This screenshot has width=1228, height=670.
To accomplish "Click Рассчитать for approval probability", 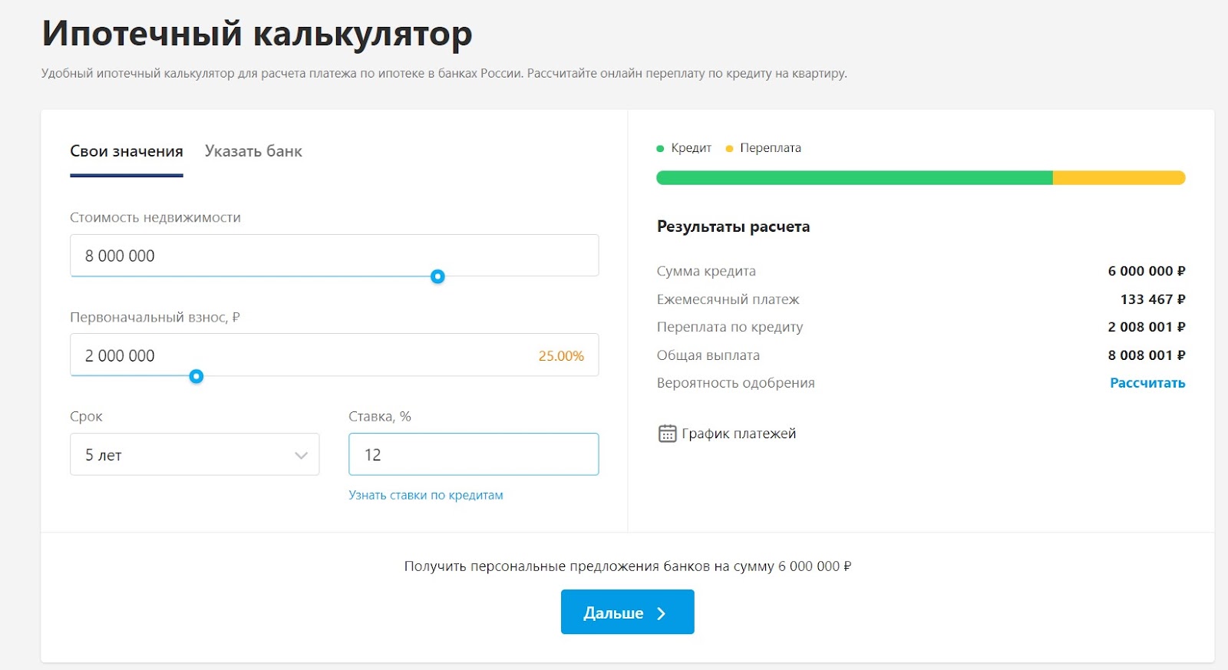I will (1147, 383).
